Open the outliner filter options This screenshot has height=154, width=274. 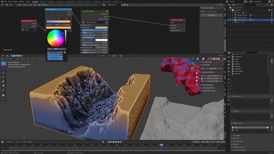tap(268, 5)
